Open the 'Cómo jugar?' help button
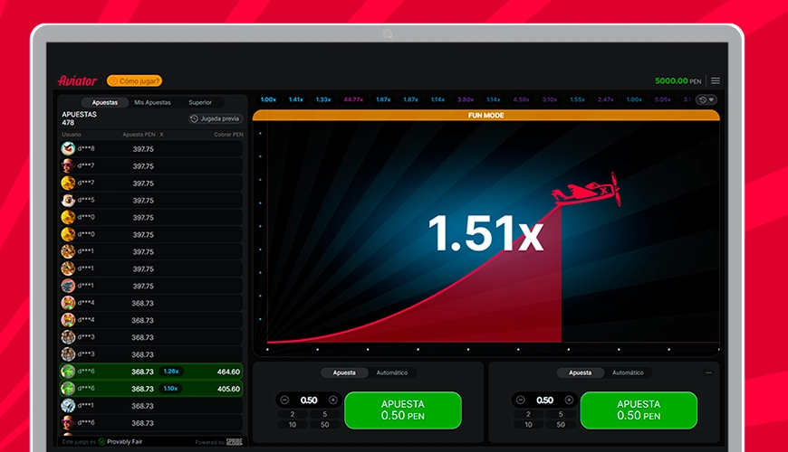788x452 pixels. (134, 80)
